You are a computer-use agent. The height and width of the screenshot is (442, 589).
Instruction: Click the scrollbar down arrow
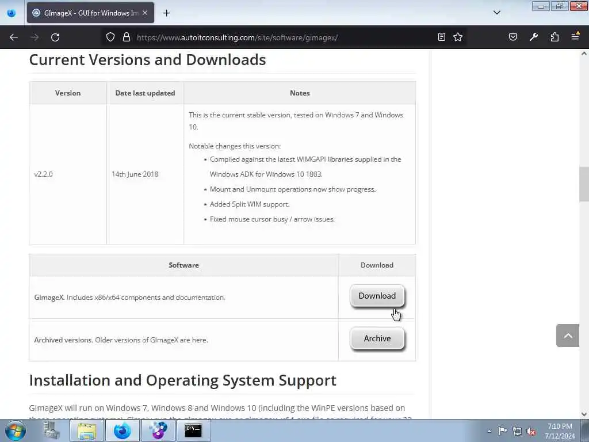tap(584, 414)
